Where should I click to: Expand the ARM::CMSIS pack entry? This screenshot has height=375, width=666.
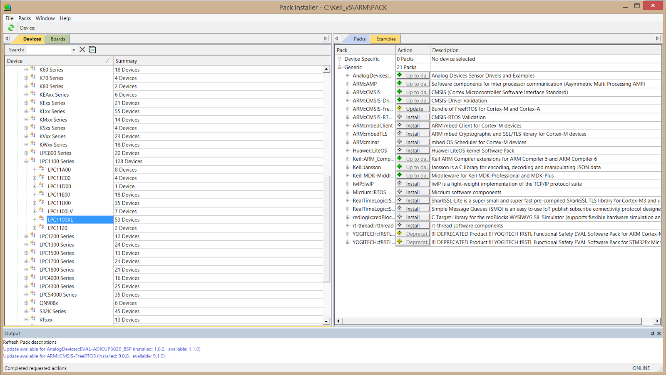(348, 92)
